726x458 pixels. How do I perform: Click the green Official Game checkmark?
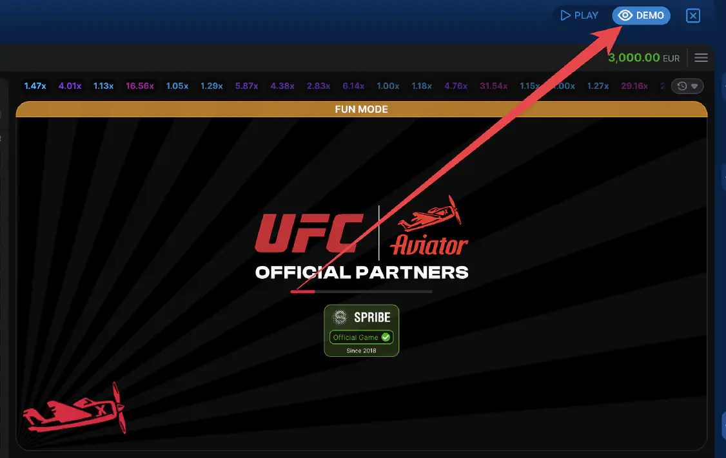[x=386, y=338]
